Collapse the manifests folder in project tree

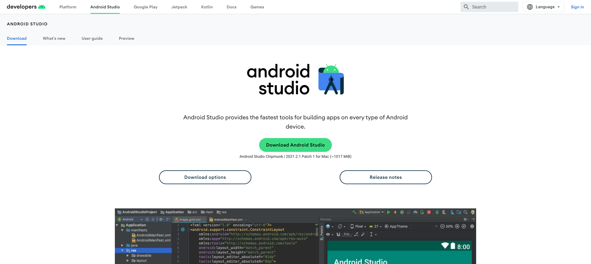(122, 230)
